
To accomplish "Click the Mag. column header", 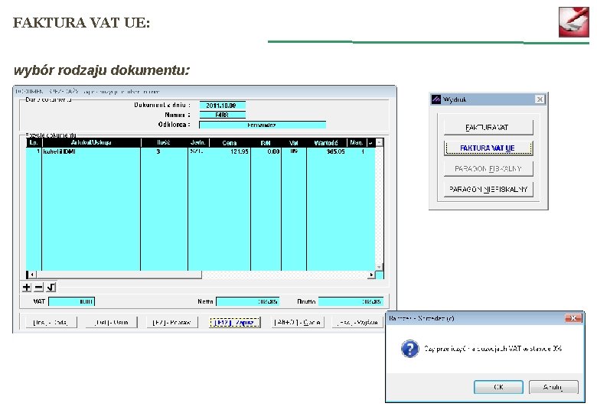I will [x=357, y=142].
